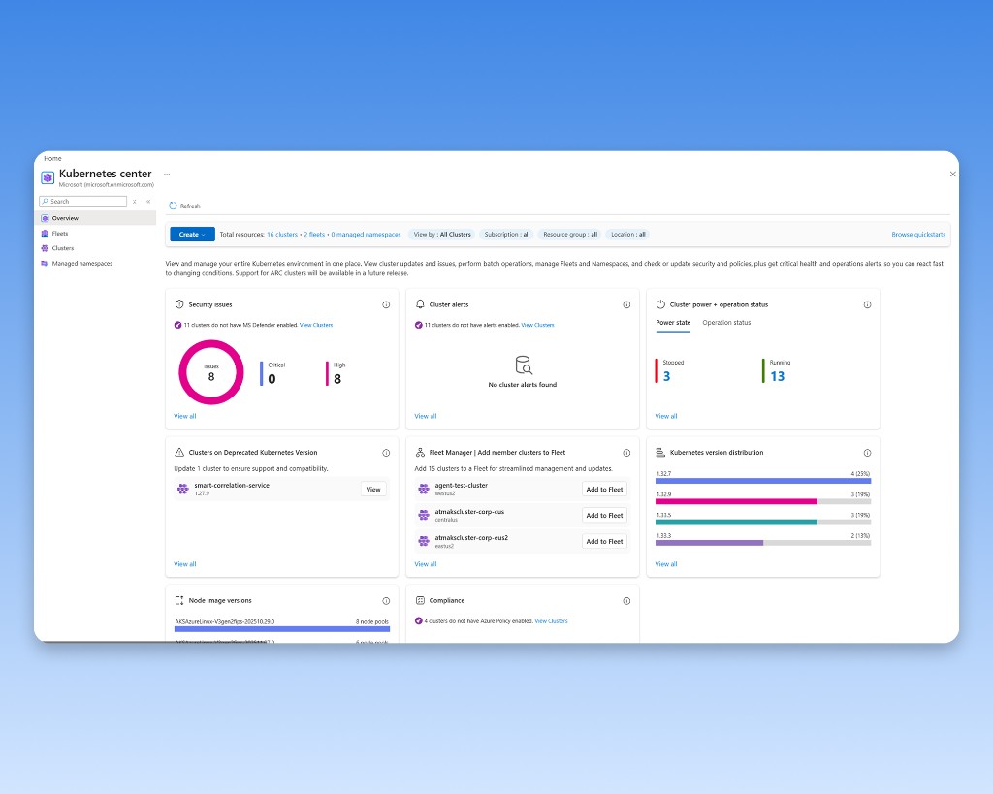Click the Clusters icon in the sidebar
993x794 pixels.
point(45,248)
